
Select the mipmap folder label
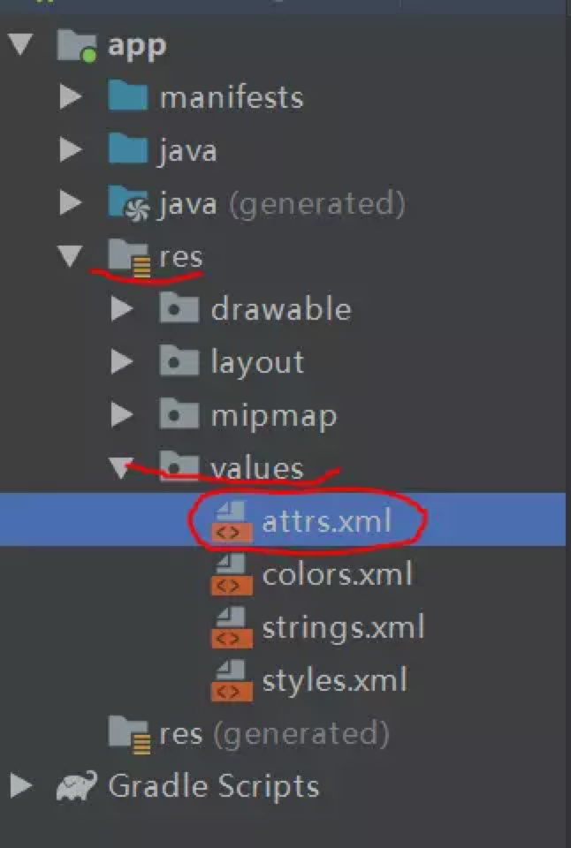pyautogui.click(x=274, y=416)
